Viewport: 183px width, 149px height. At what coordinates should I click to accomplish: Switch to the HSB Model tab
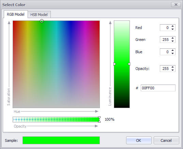click(x=39, y=15)
